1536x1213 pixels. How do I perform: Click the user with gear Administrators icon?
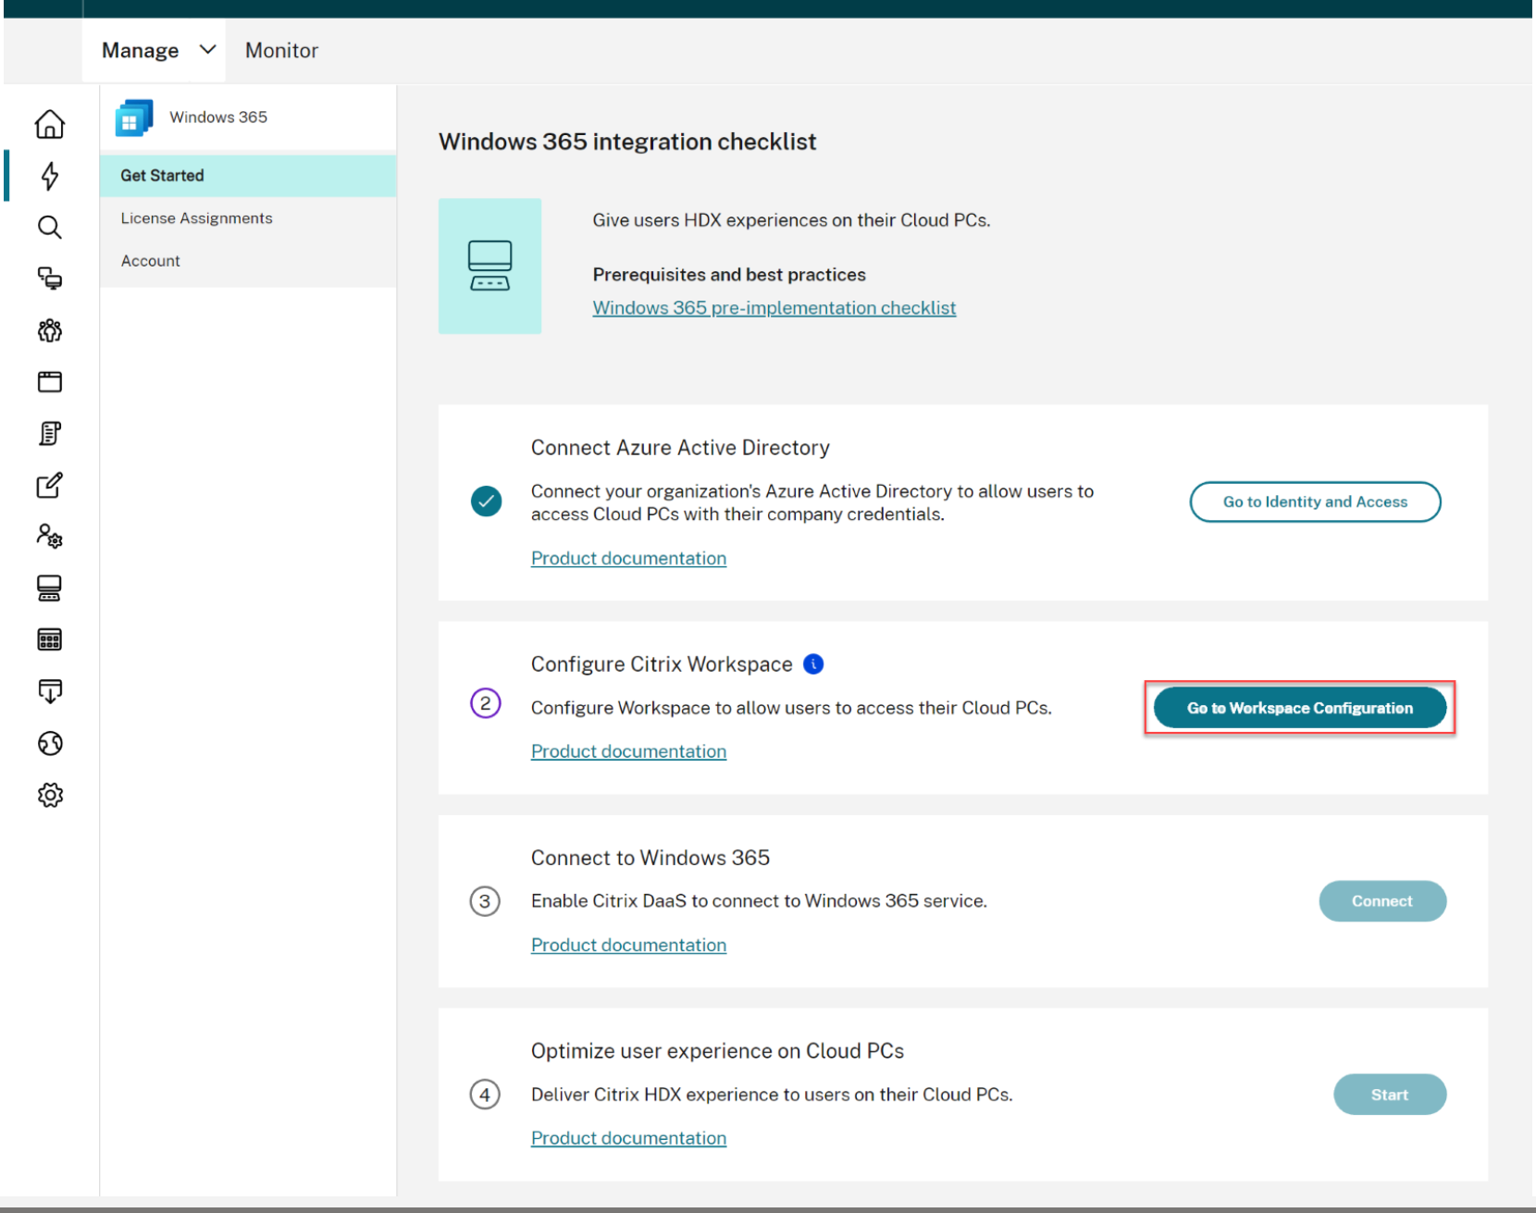(x=50, y=537)
